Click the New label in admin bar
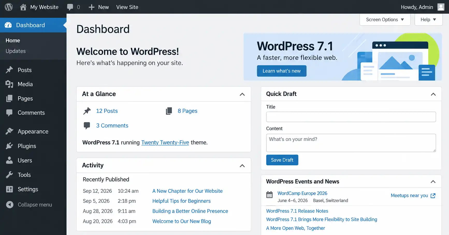Viewport: 449px width, 235px height. tap(103, 7)
